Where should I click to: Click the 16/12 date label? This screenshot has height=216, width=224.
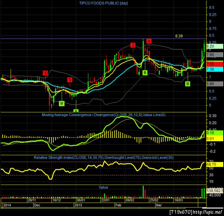tap(57, 200)
